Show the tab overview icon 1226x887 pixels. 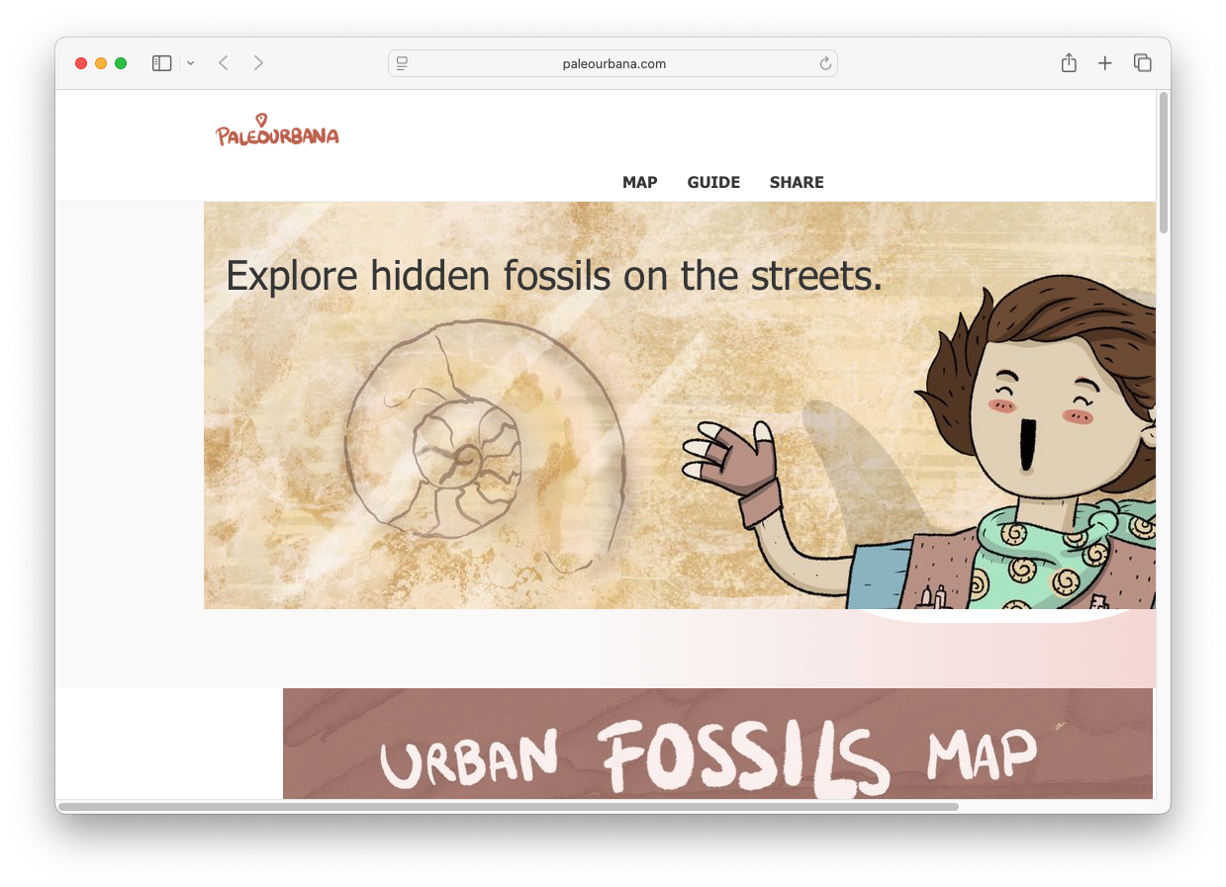point(1142,63)
